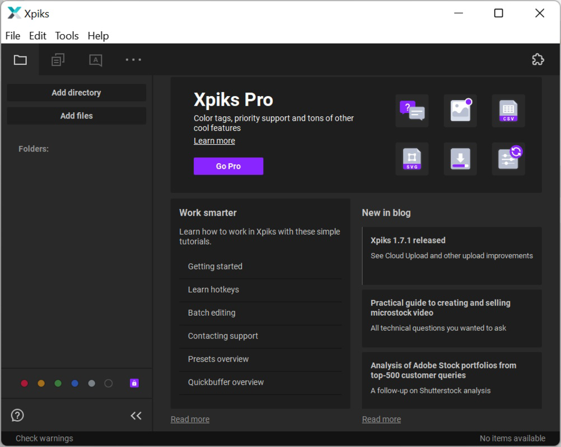Follow the Learn more link
Screen dimensions: 561x447
click(x=214, y=141)
